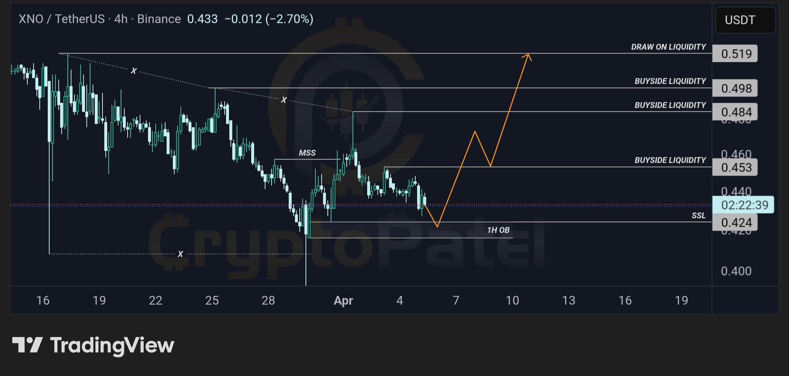This screenshot has width=789, height=376.
Task: Select date 10 on the time axis
Action: [512, 300]
